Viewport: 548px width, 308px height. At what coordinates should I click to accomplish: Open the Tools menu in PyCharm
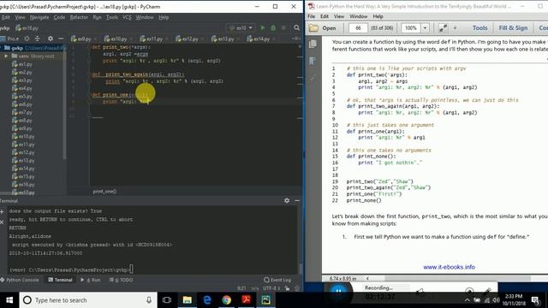tap(112, 17)
